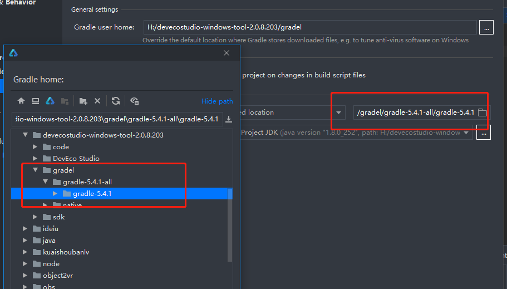The image size is (507, 289).
Task: Click the path text field in Gradle home dialog
Action: coord(117,119)
